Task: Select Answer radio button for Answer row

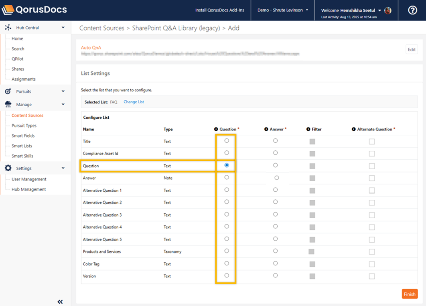Action: [x=276, y=178]
